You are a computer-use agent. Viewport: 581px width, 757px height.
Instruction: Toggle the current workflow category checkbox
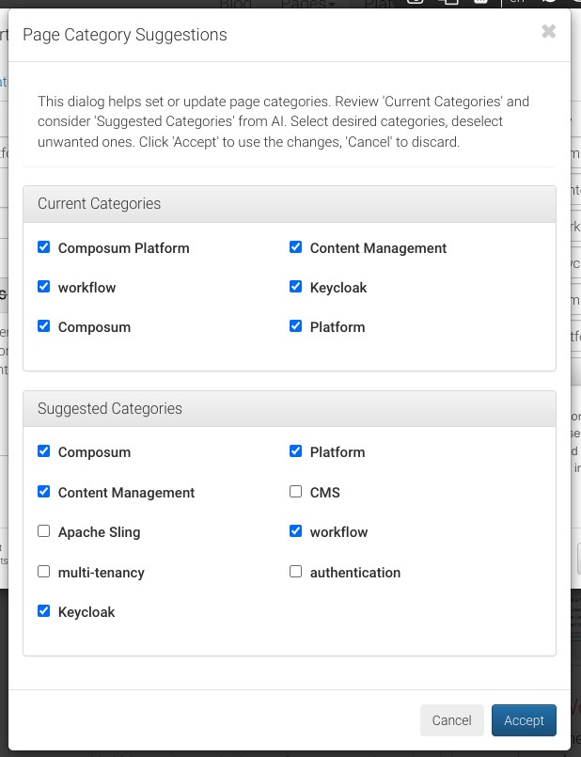point(44,287)
